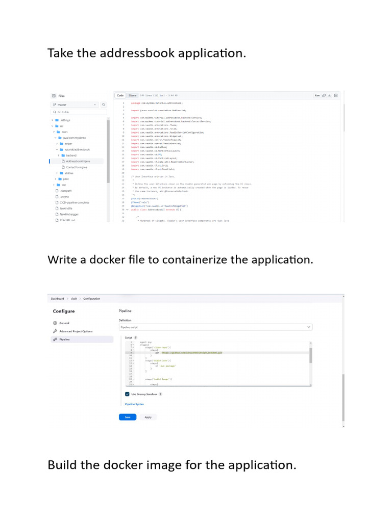Click the Apply button
Viewport: 392px width, 522px height.
(x=148, y=417)
